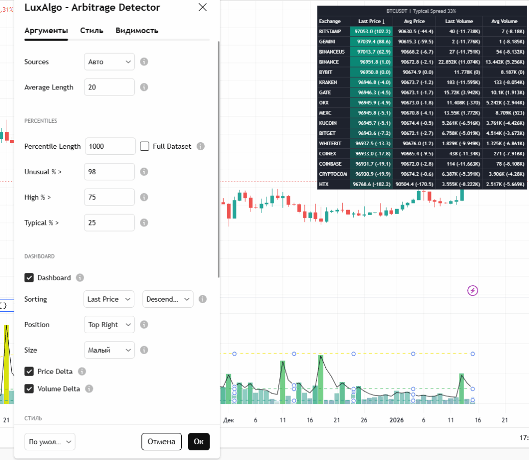Click the Exchange column header
529x460 pixels.
click(x=330, y=21)
